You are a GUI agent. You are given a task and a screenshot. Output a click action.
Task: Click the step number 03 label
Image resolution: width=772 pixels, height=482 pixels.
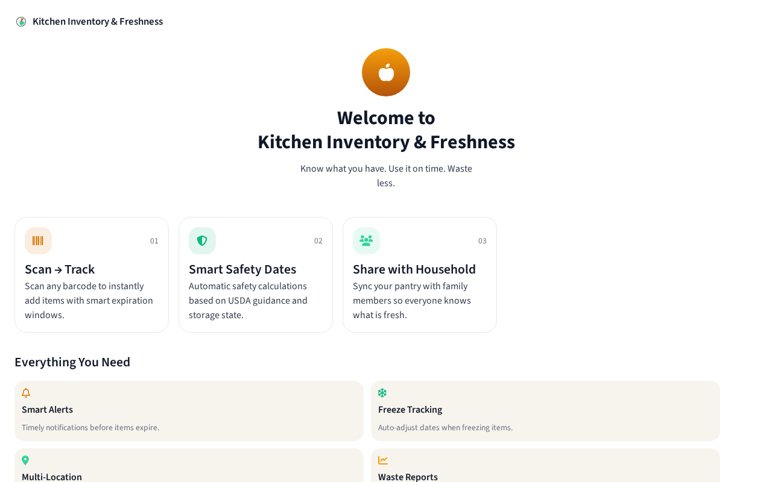click(482, 241)
